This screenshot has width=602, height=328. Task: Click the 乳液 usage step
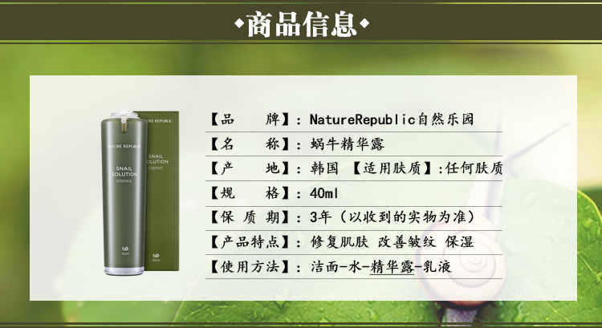[x=437, y=266]
